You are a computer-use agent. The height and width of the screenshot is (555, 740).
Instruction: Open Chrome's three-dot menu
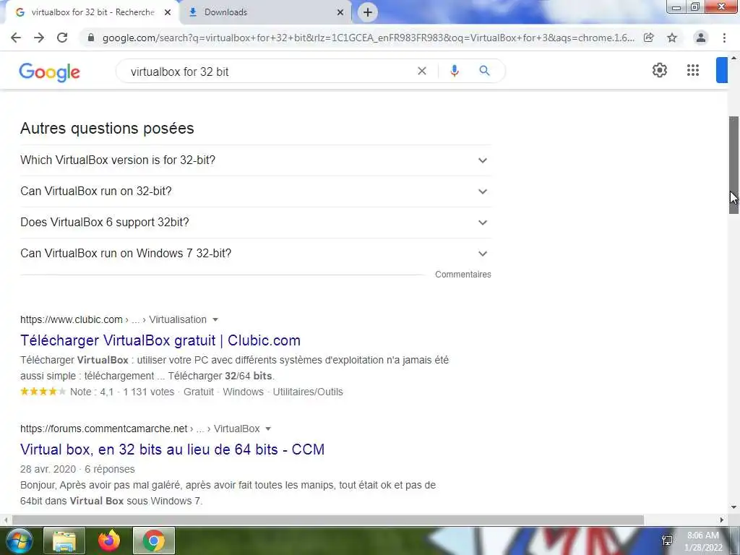[724, 38]
